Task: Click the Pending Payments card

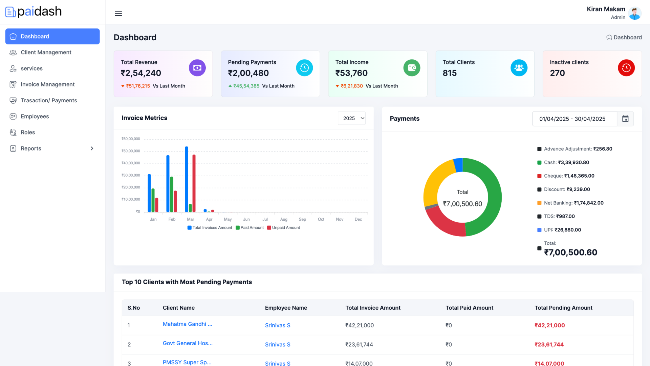Action: pos(270,74)
